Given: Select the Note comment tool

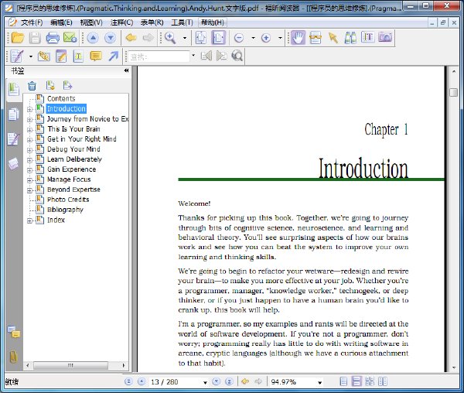Looking at the screenshot, I should pyautogui.click(x=96, y=56).
